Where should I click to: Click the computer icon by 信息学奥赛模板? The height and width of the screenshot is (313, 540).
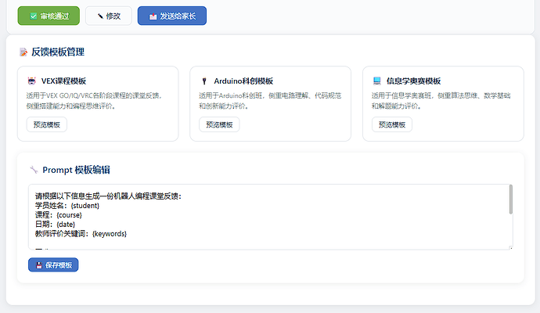[x=377, y=81]
